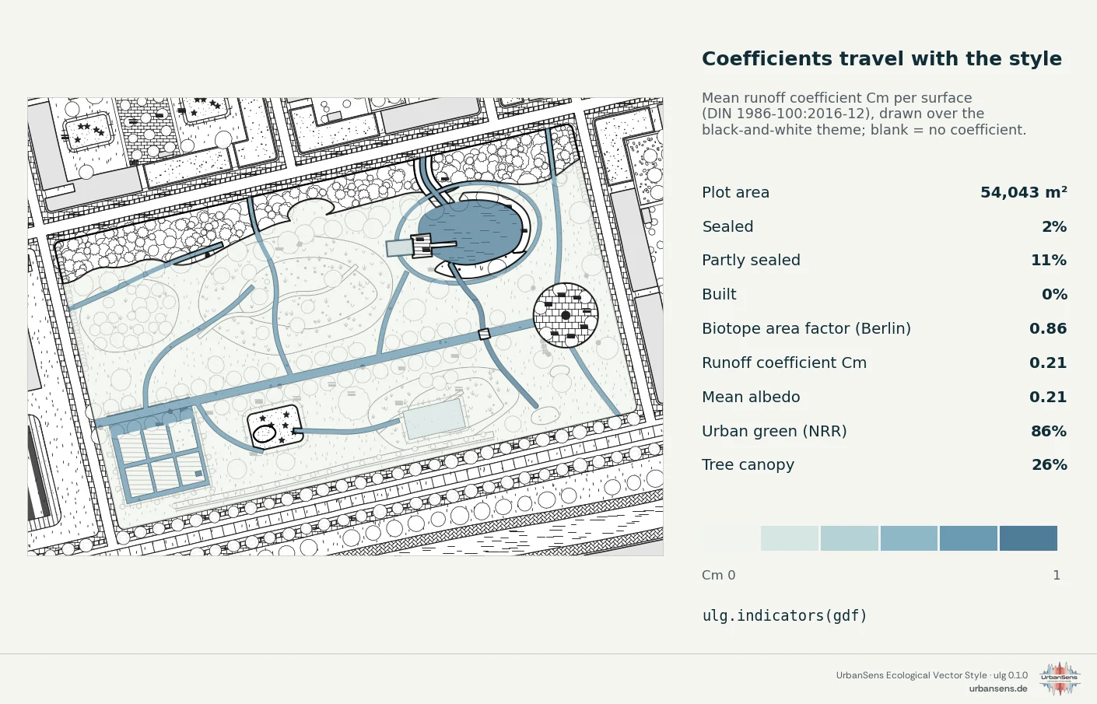Select the lightest Cm legend swatch
Image resolution: width=1097 pixels, height=704 pixels.
point(731,538)
